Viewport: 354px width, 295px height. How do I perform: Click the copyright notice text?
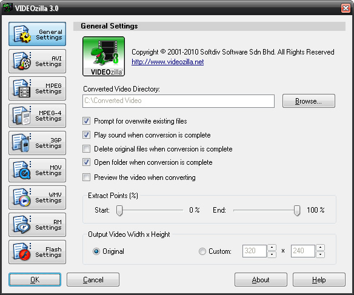tap(233, 52)
